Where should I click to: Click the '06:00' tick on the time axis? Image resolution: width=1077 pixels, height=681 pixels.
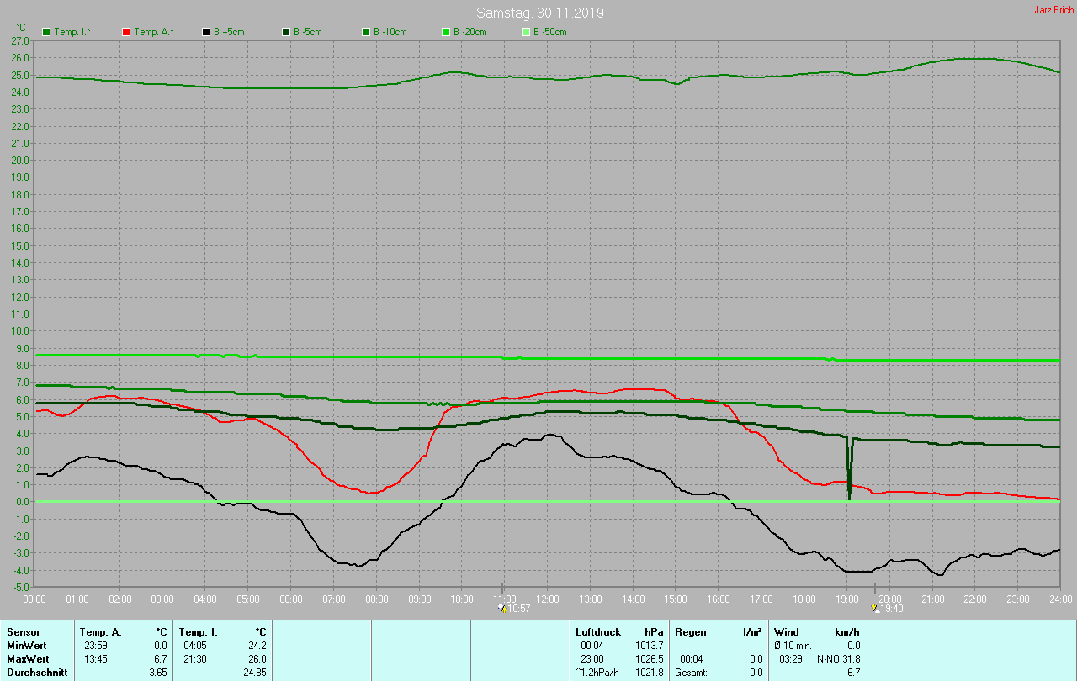coord(291,599)
